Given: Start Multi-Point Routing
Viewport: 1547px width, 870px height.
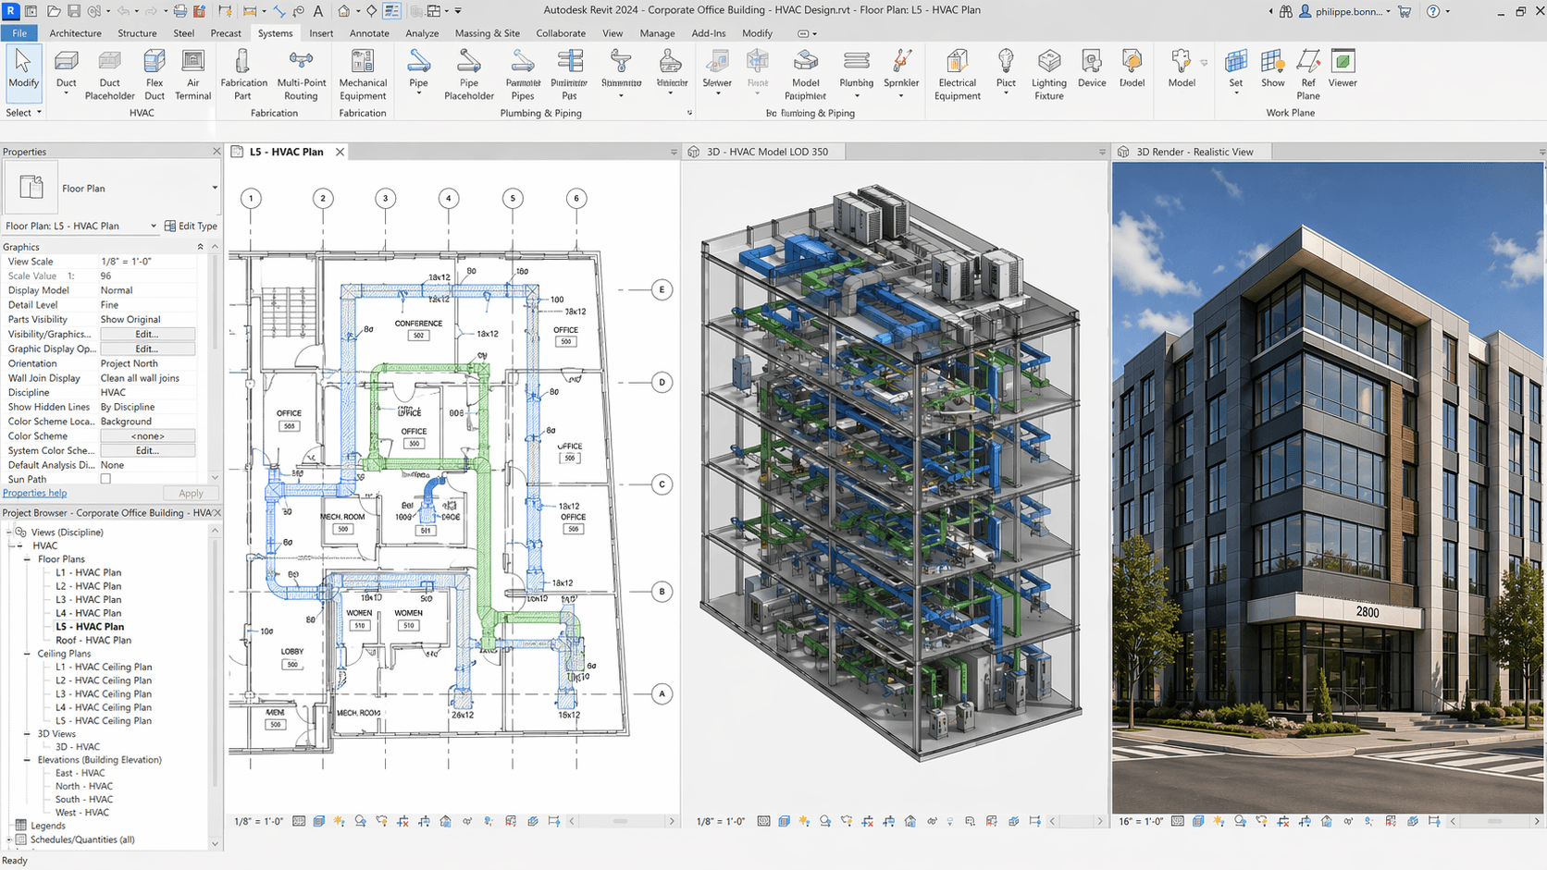Looking at the screenshot, I should pyautogui.click(x=301, y=74).
